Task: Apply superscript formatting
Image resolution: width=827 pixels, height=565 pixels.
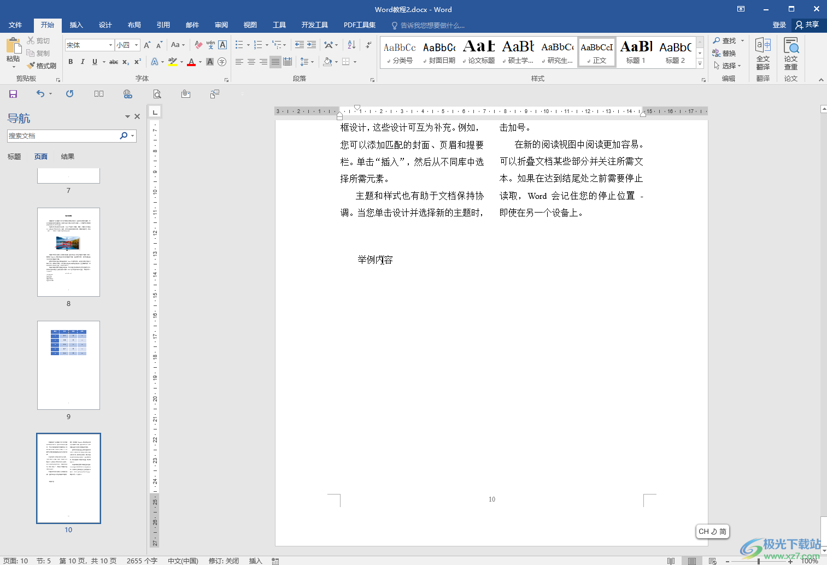Action: coord(138,62)
